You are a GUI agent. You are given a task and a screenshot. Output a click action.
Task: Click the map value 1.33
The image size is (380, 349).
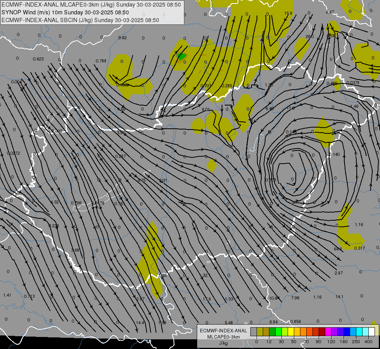pyautogui.click(x=229, y=299)
